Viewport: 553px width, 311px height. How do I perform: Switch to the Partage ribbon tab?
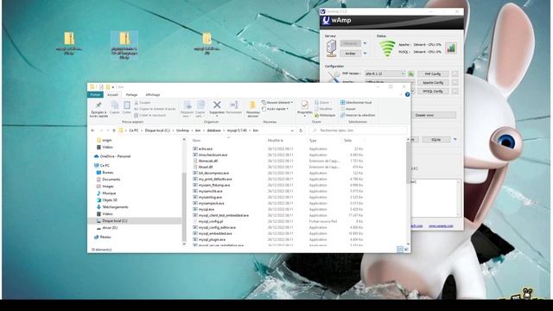(x=131, y=94)
